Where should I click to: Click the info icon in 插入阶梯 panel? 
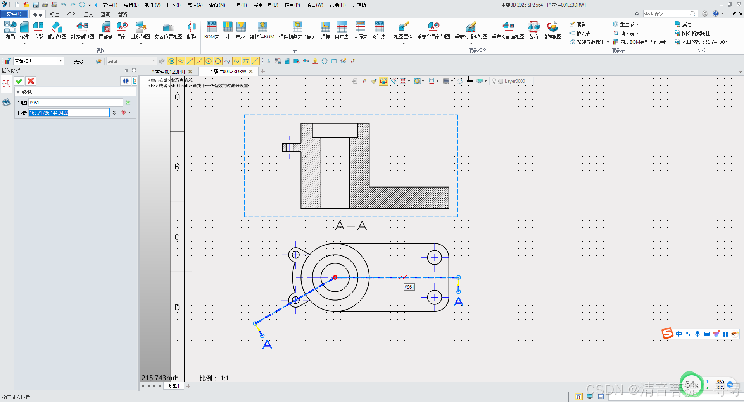[x=126, y=81]
